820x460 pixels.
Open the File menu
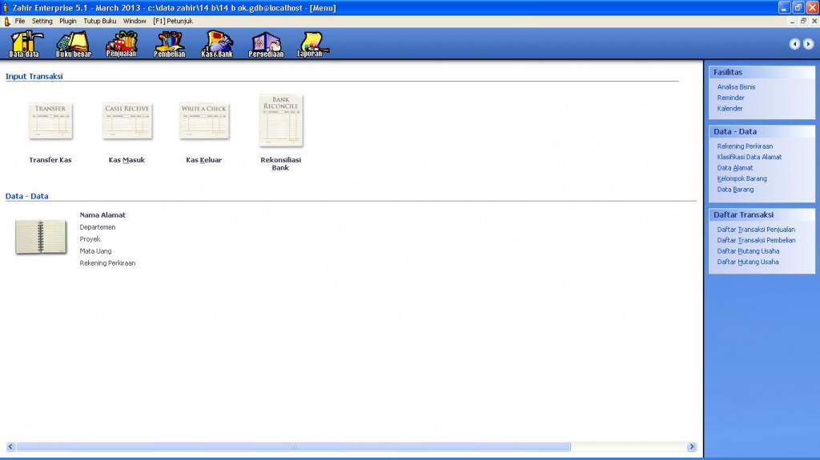pos(20,21)
